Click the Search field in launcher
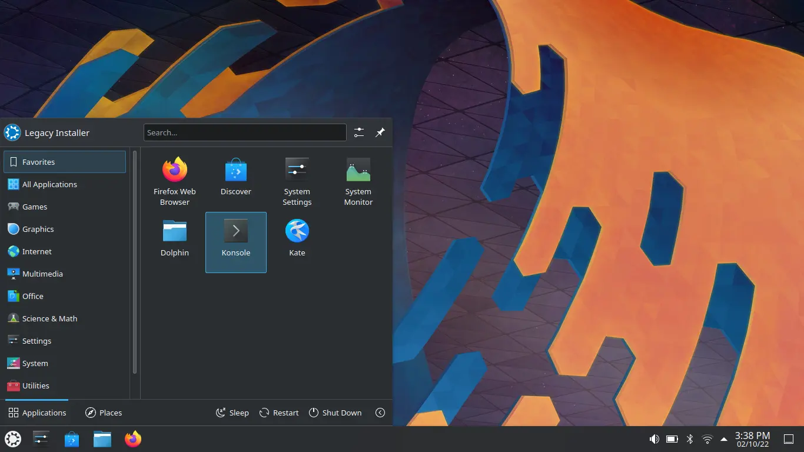The image size is (804, 452). pos(245,132)
